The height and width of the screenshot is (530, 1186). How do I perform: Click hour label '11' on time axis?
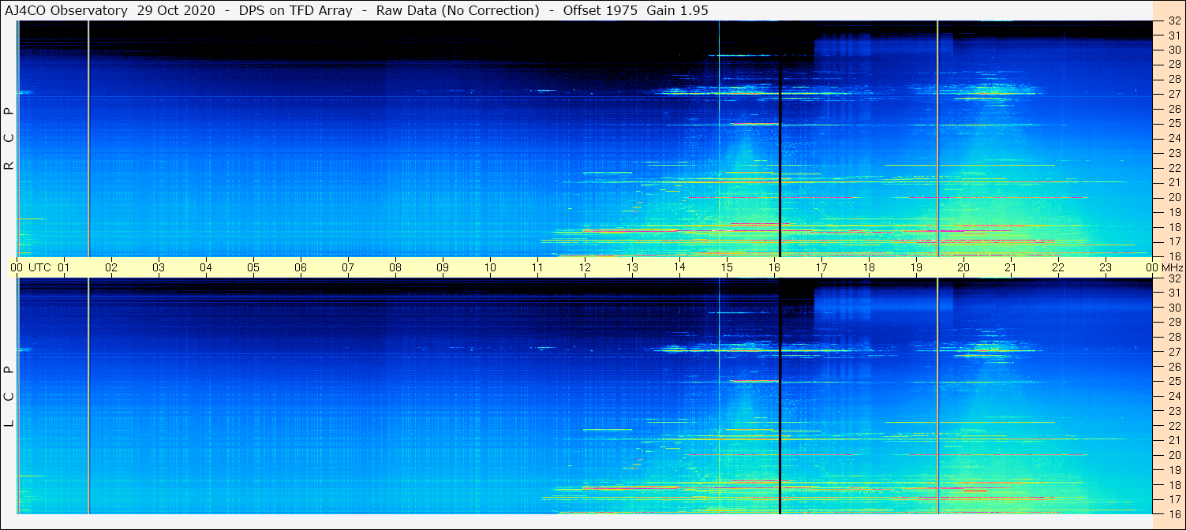pyautogui.click(x=537, y=267)
